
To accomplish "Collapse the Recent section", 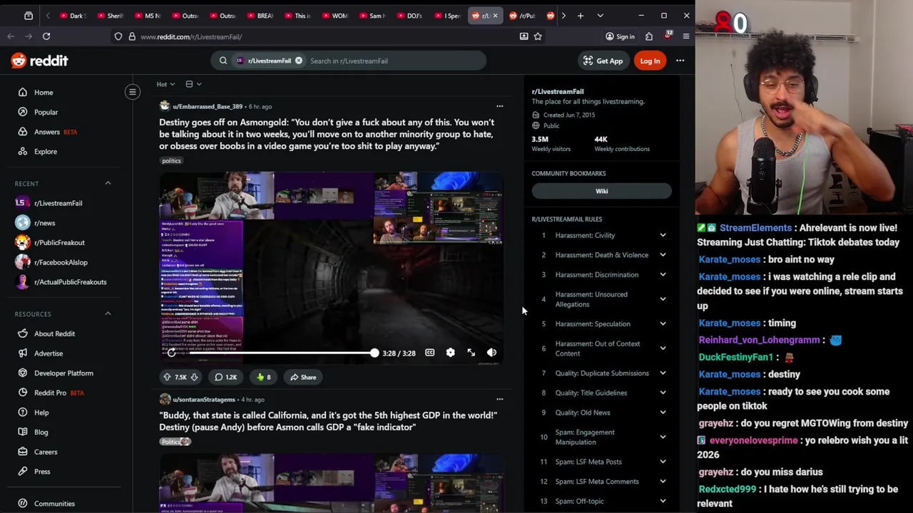I will pos(108,183).
